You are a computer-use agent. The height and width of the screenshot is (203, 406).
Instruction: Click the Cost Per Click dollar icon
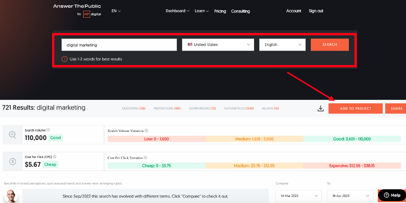click(x=13, y=162)
